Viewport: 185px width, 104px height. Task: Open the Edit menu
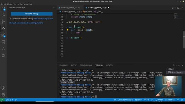5,4
